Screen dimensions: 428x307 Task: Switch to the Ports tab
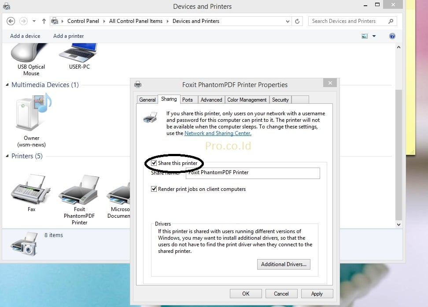188,100
